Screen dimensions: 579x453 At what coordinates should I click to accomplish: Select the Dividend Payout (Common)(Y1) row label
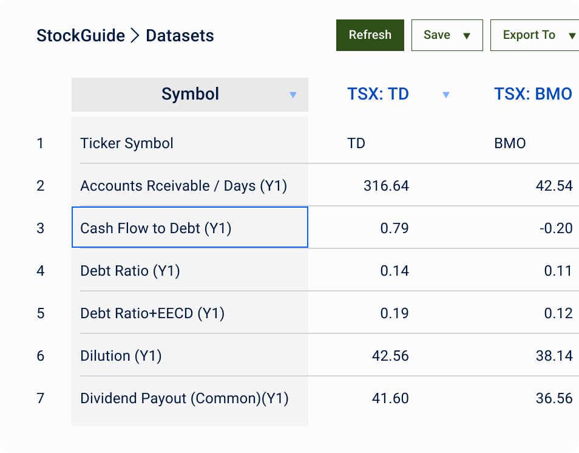(x=185, y=398)
